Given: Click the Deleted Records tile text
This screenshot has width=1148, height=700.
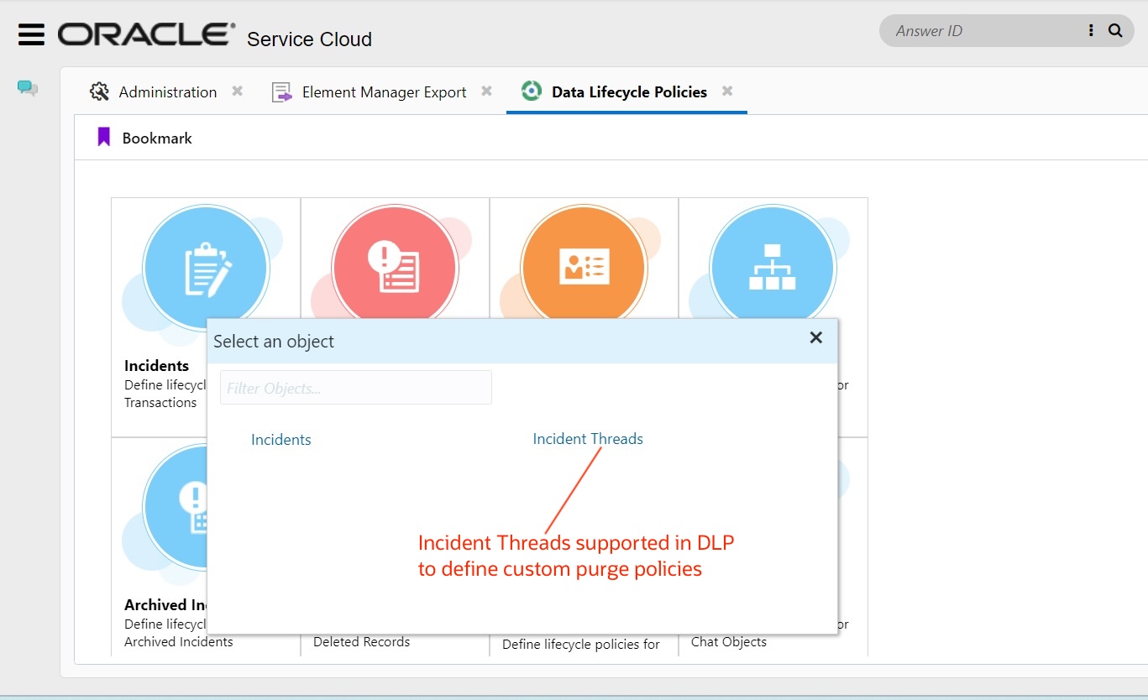Looking at the screenshot, I should point(362,642).
